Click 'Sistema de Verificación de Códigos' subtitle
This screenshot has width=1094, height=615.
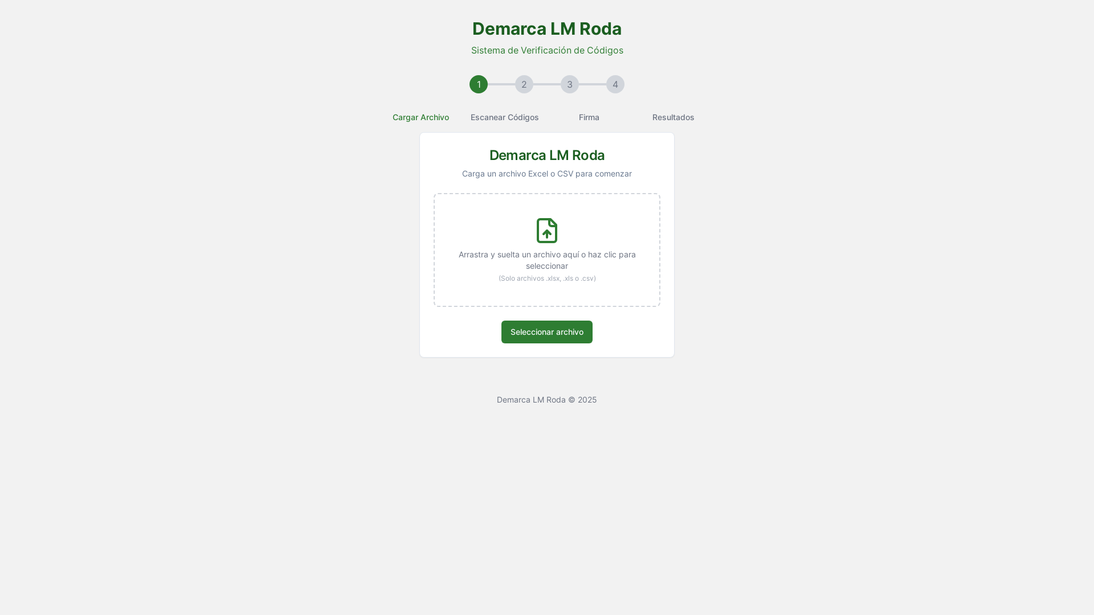[x=547, y=50]
